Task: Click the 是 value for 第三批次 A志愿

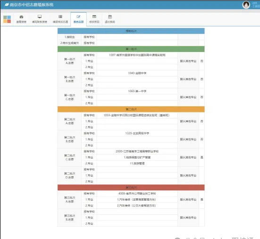Action: point(201,199)
